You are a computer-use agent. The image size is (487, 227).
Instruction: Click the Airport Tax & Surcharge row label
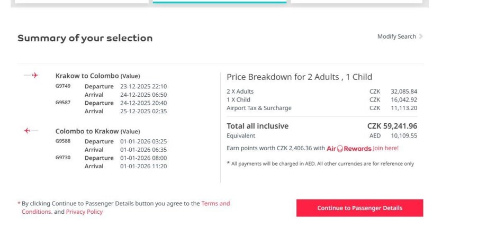click(259, 108)
